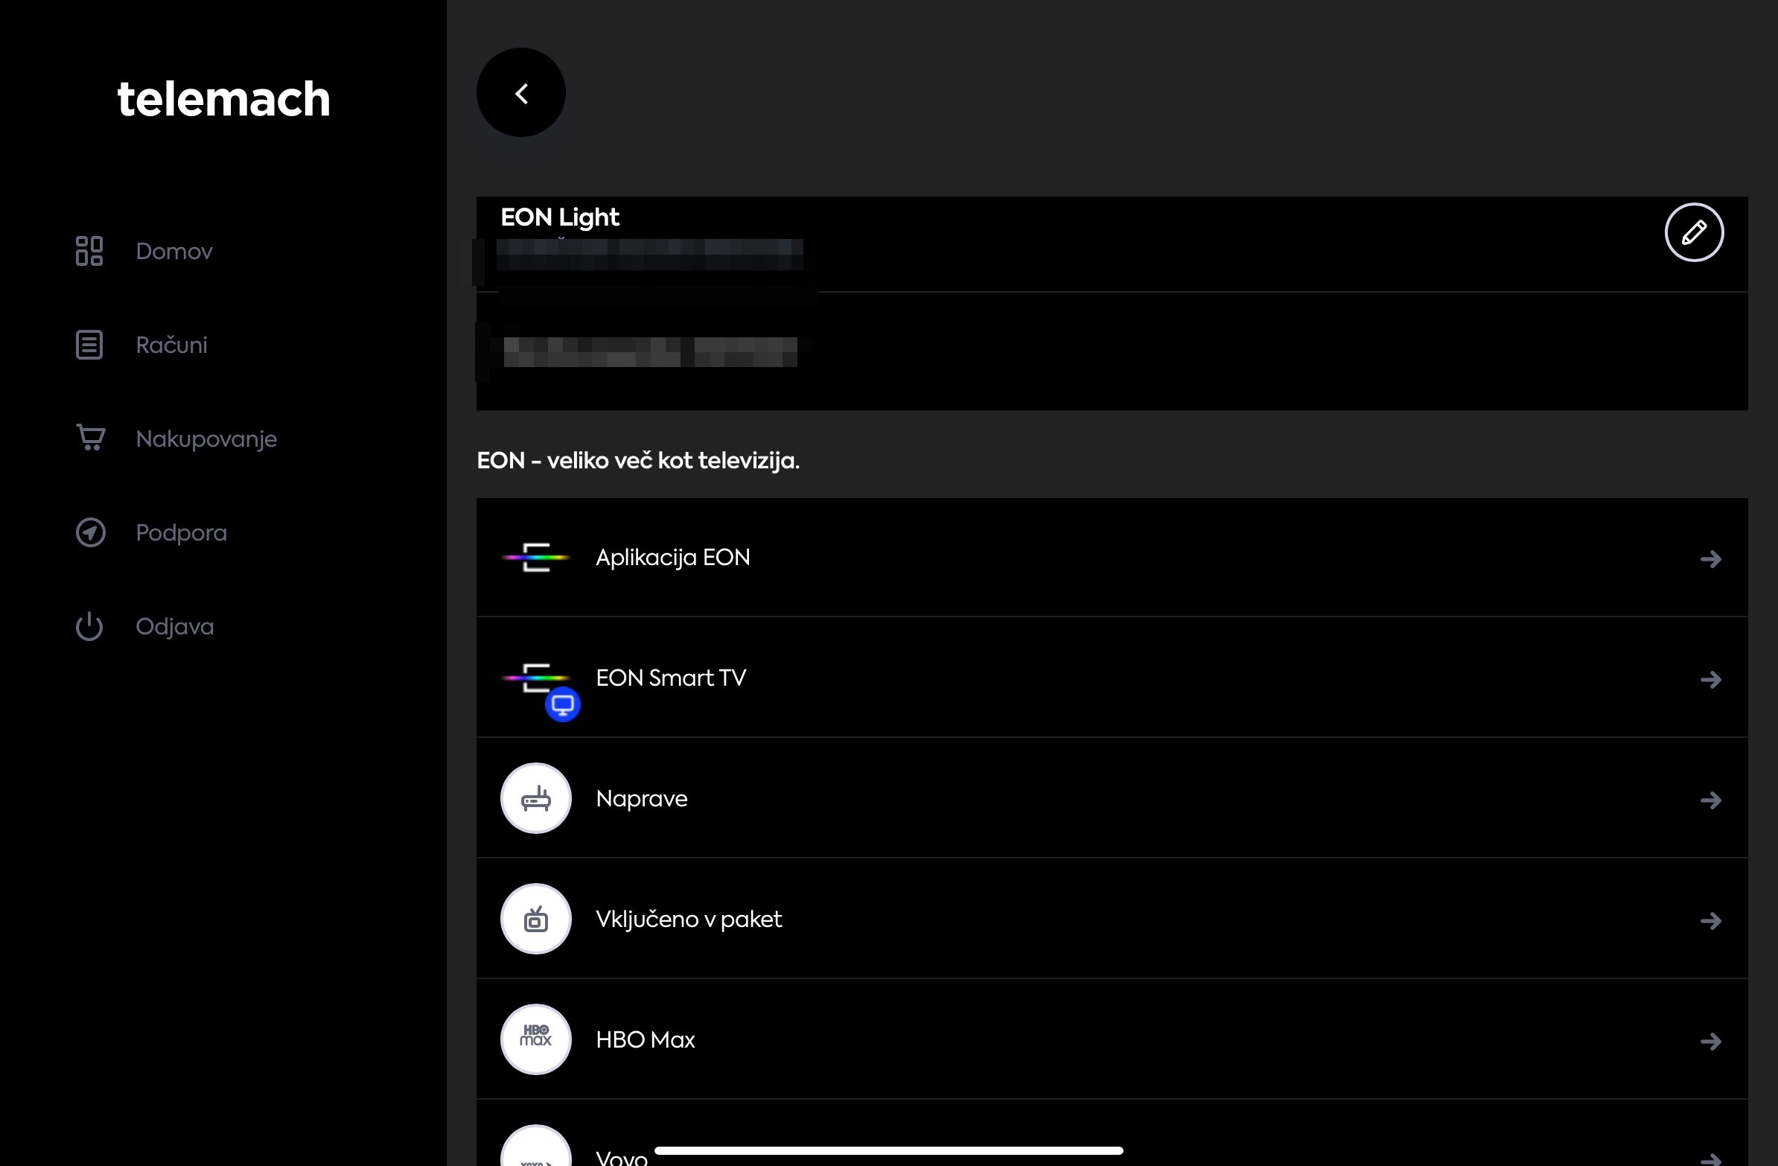Image resolution: width=1778 pixels, height=1166 pixels.
Task: Expand EON Smart TV using its arrow
Action: coord(1710,680)
